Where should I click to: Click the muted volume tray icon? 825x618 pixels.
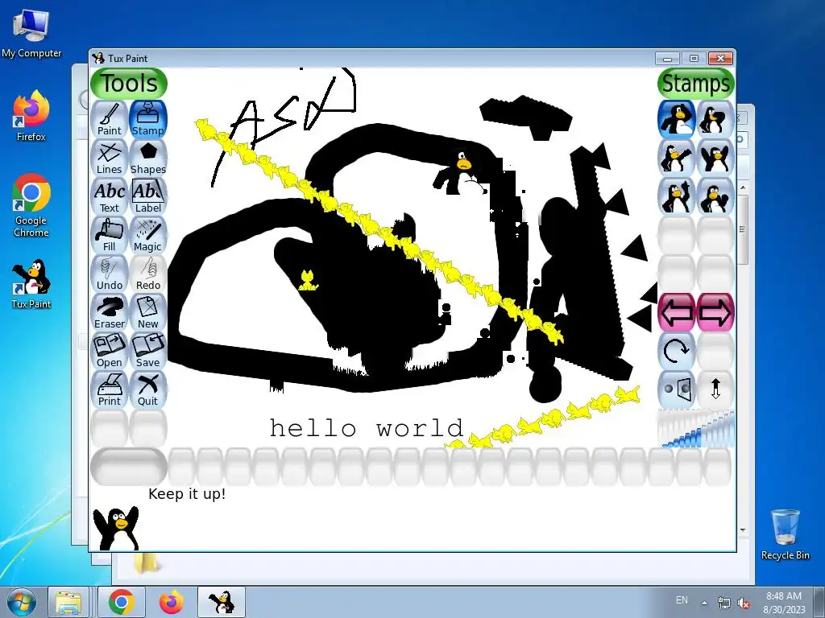744,603
